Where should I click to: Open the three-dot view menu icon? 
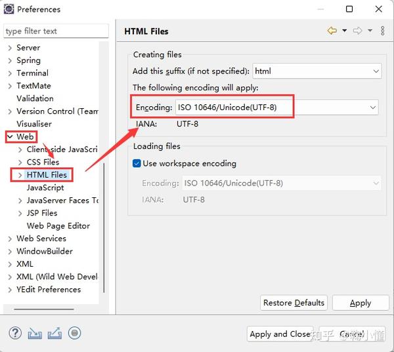click(x=382, y=31)
